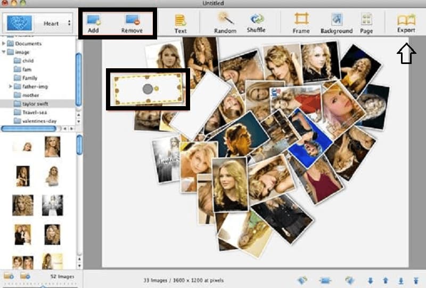Screen dimensions: 426x288
Task: Export the collage
Action: pos(406,22)
